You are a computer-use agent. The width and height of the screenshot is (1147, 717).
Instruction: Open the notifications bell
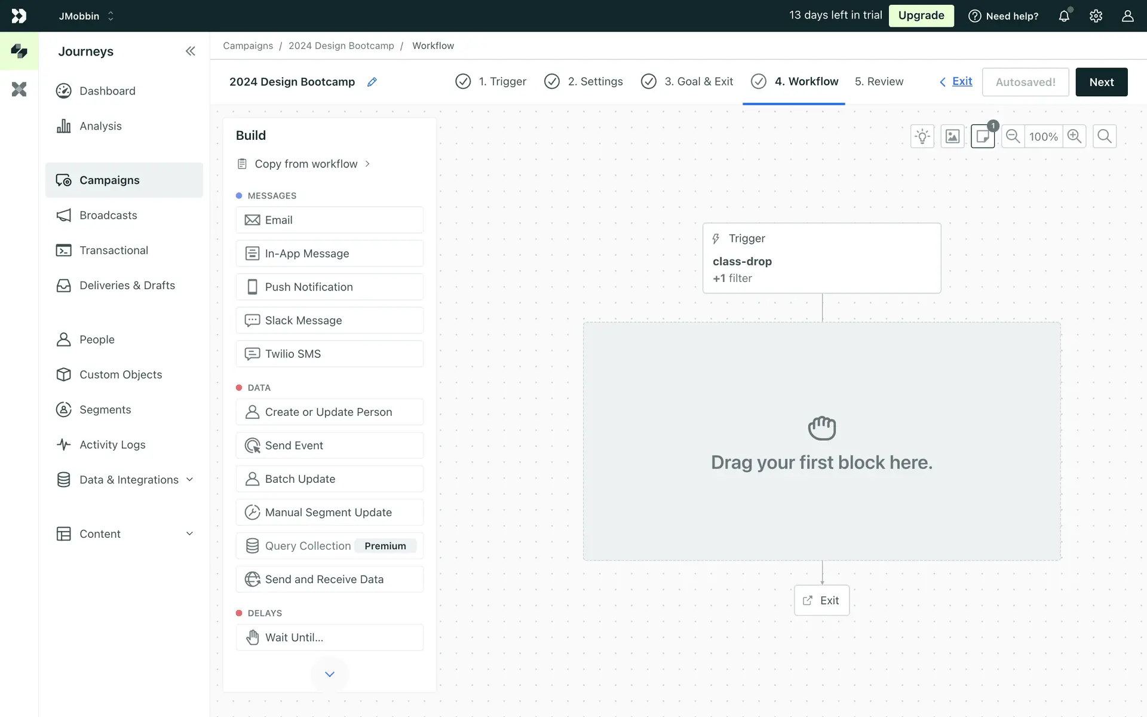(1064, 16)
